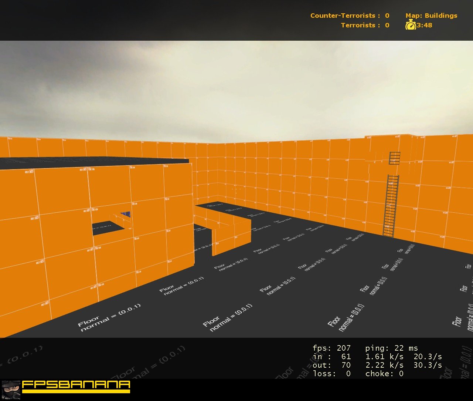
Task: Click the stopwatch timer icon
Action: [411, 26]
